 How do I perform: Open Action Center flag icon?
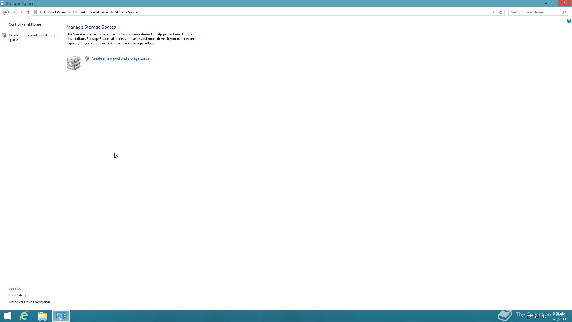point(529,316)
